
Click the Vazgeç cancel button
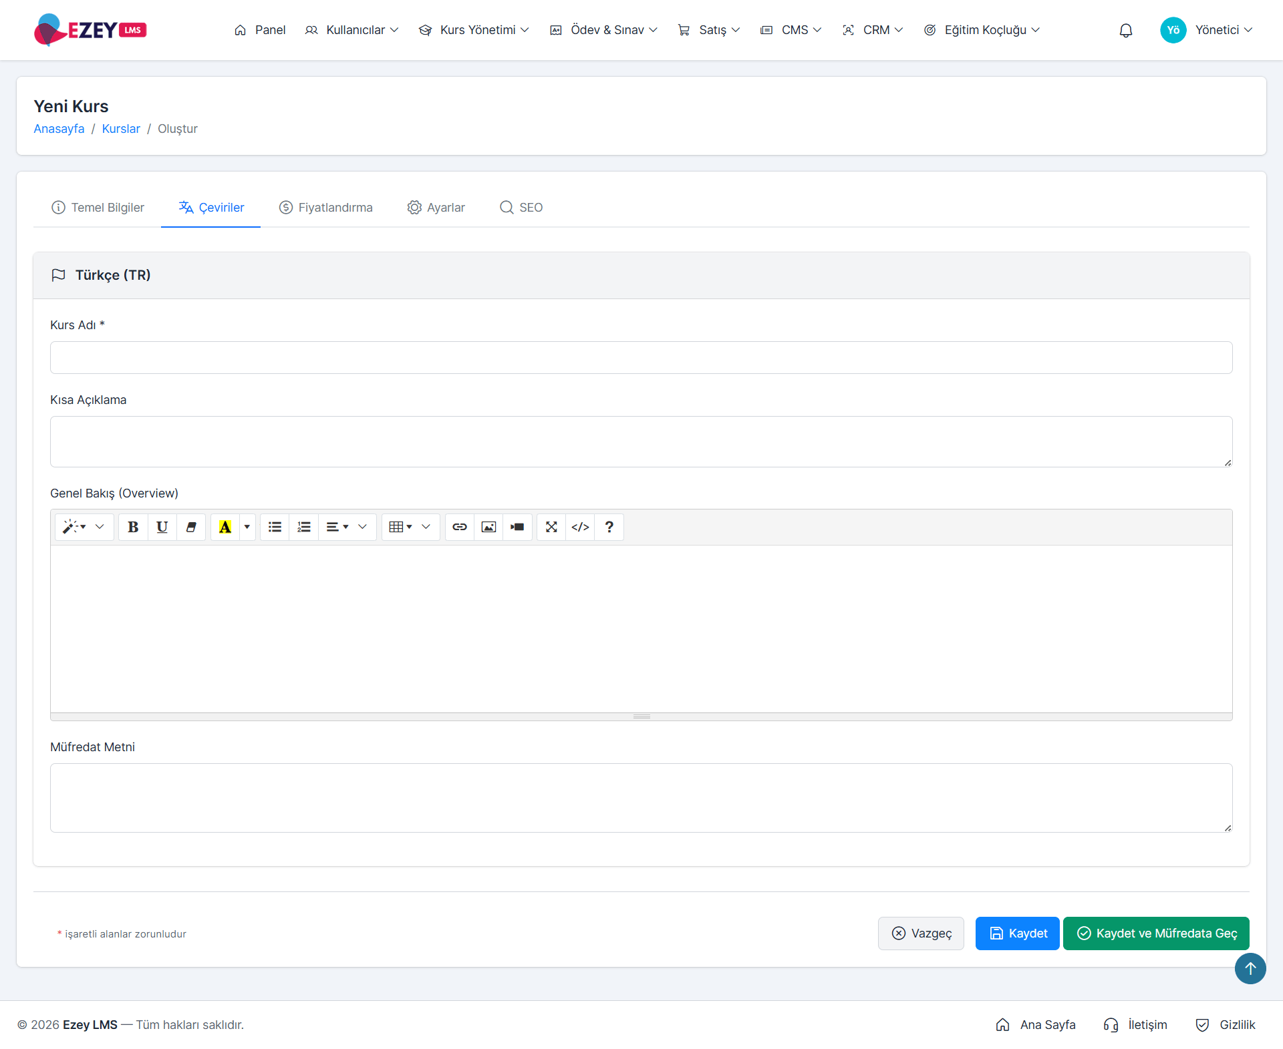921,933
